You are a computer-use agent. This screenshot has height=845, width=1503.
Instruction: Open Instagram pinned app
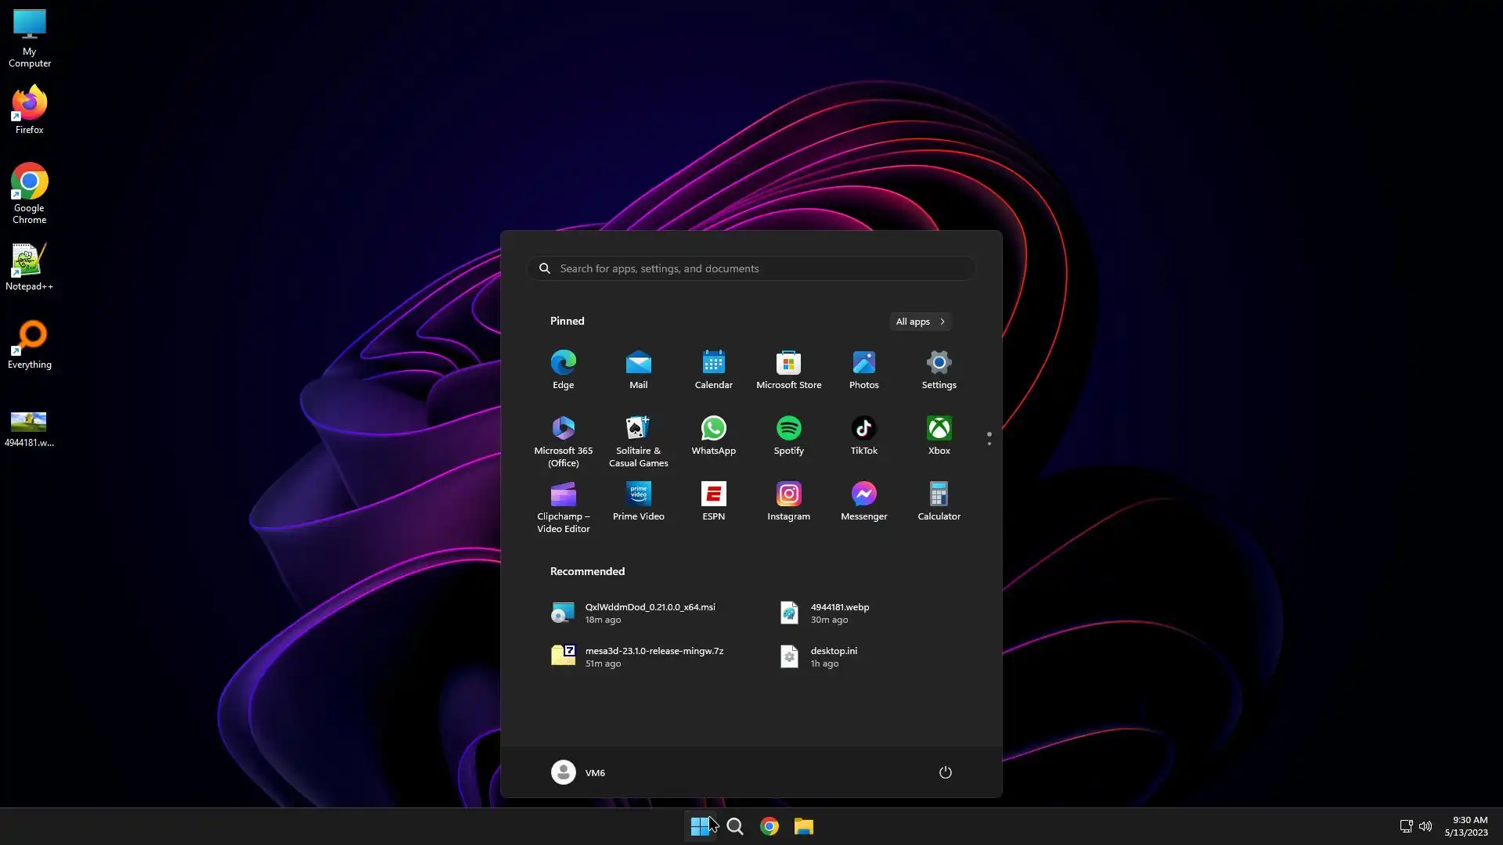pyautogui.click(x=788, y=501)
